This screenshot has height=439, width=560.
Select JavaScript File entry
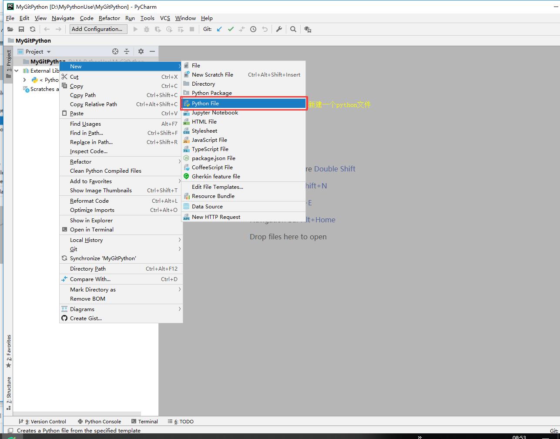click(x=244, y=140)
